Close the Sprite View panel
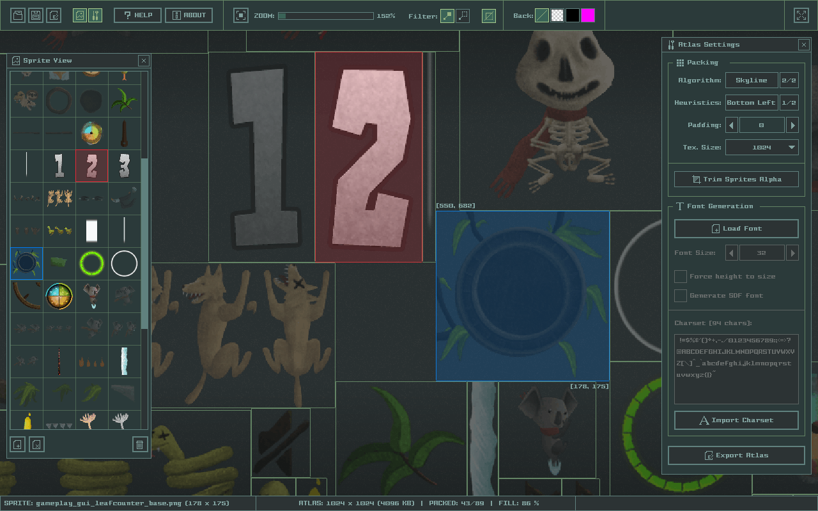This screenshot has width=818, height=511. [x=144, y=61]
